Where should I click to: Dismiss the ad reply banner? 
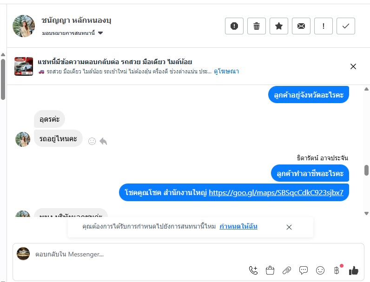tap(353, 66)
